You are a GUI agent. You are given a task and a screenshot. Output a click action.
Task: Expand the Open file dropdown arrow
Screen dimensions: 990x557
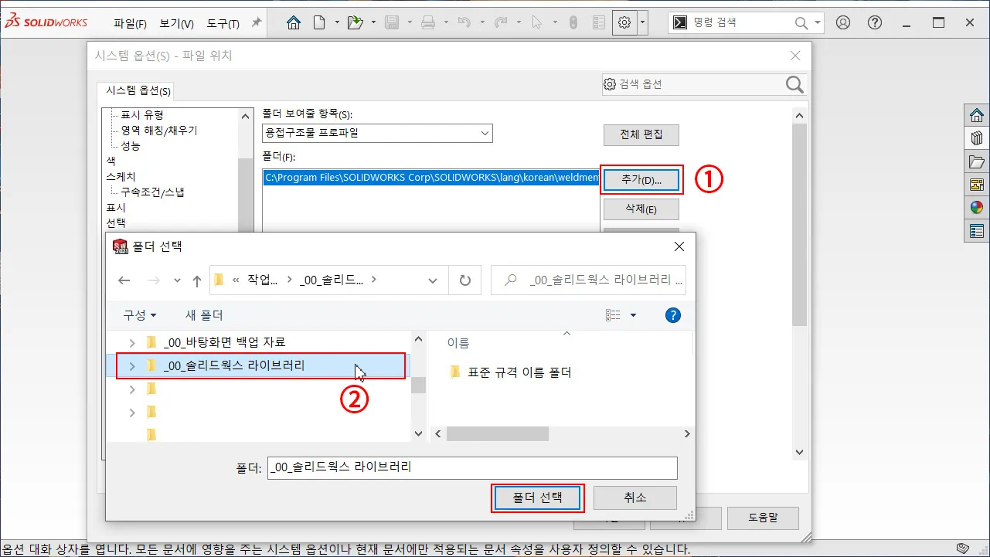tap(373, 22)
